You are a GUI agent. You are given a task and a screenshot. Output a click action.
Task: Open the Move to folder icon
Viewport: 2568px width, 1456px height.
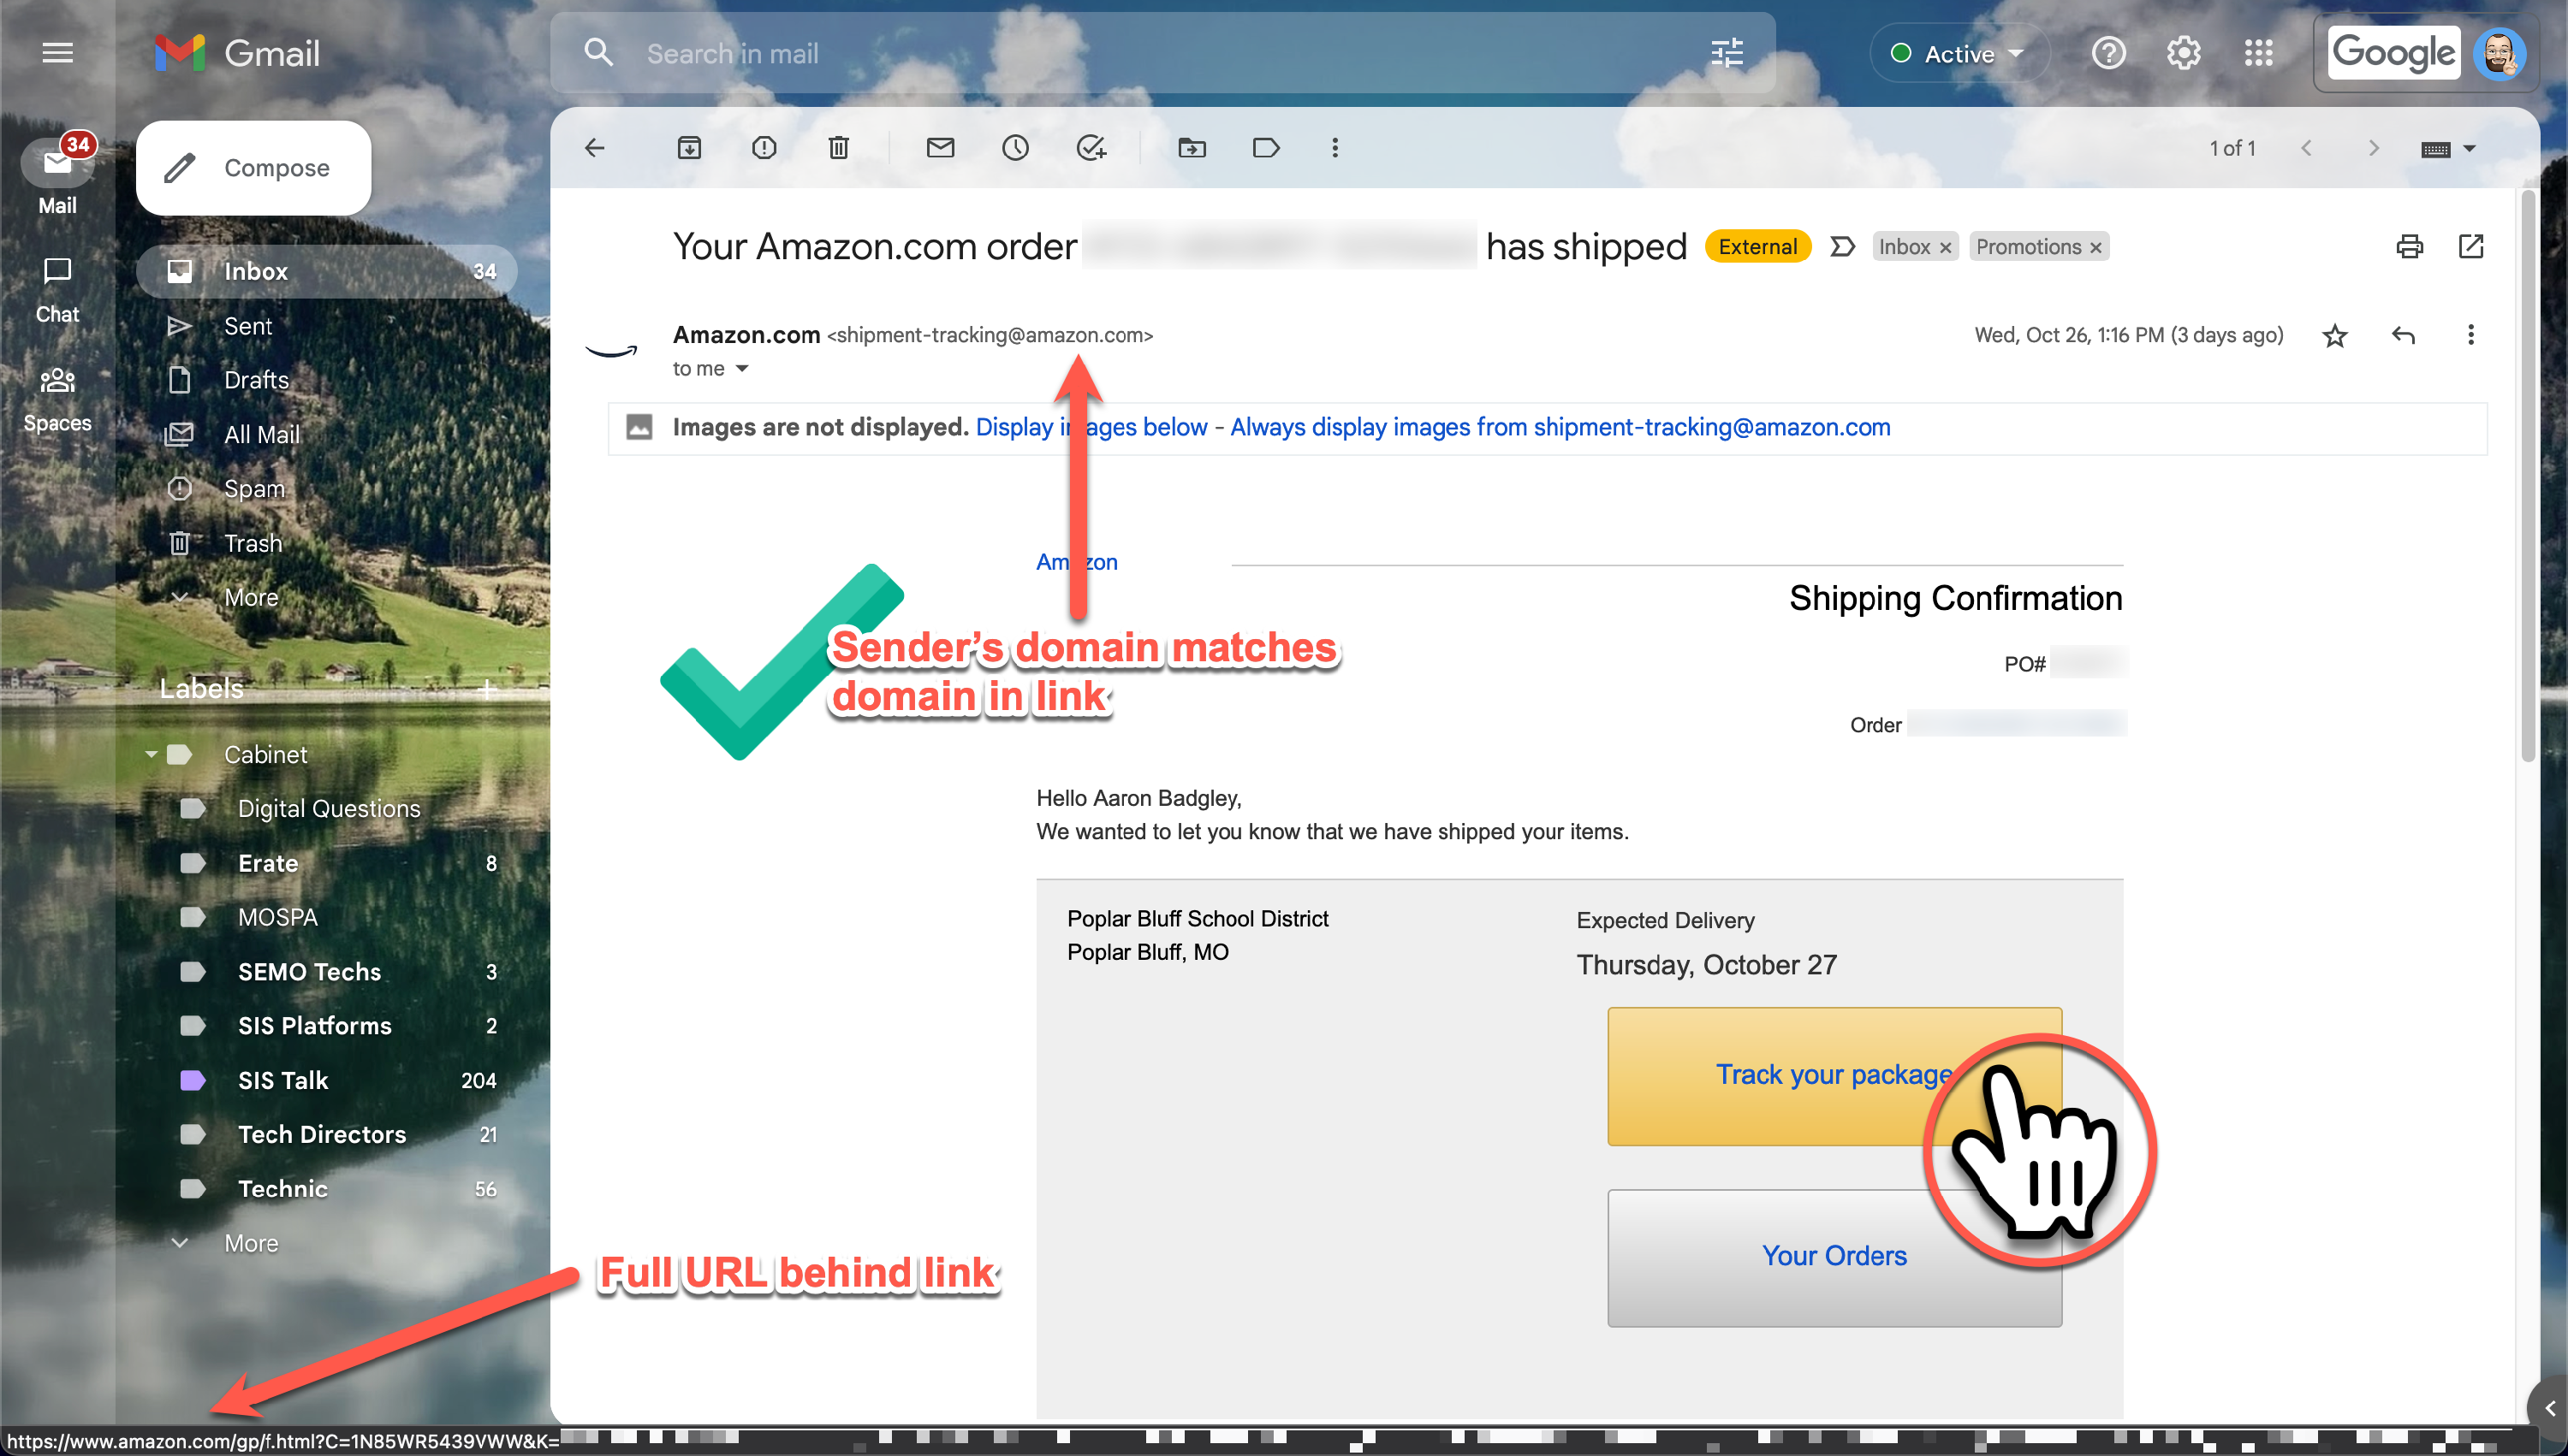pos(1192,148)
